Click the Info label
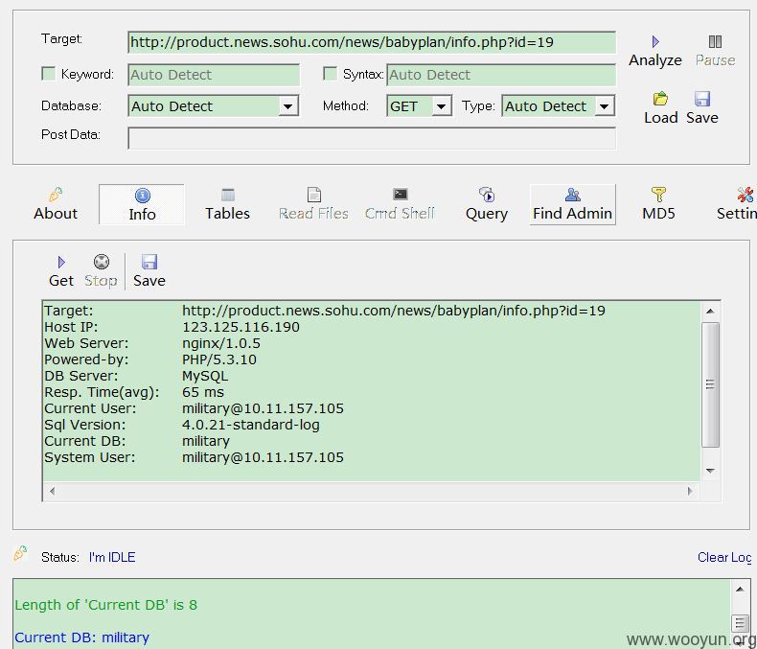The image size is (757, 649). (143, 214)
